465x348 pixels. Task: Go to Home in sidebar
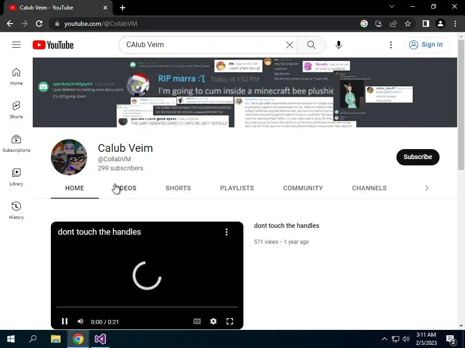pos(16,77)
